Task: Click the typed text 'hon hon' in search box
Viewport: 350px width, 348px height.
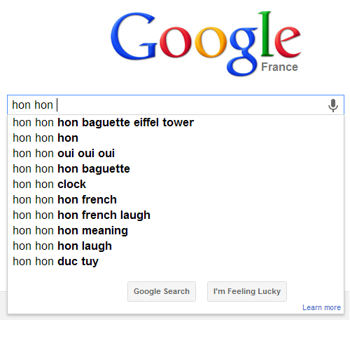Action: [32, 105]
